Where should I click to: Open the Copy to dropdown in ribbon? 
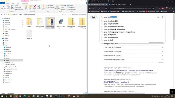click(30, 9)
